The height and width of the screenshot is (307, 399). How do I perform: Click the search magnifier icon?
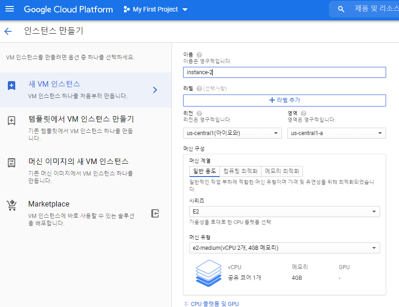point(341,9)
